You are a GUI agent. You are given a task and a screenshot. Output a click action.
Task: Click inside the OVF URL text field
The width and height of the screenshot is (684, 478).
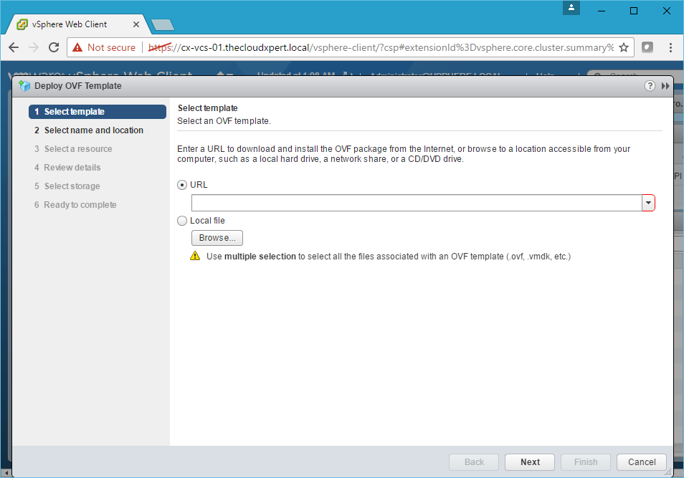416,203
